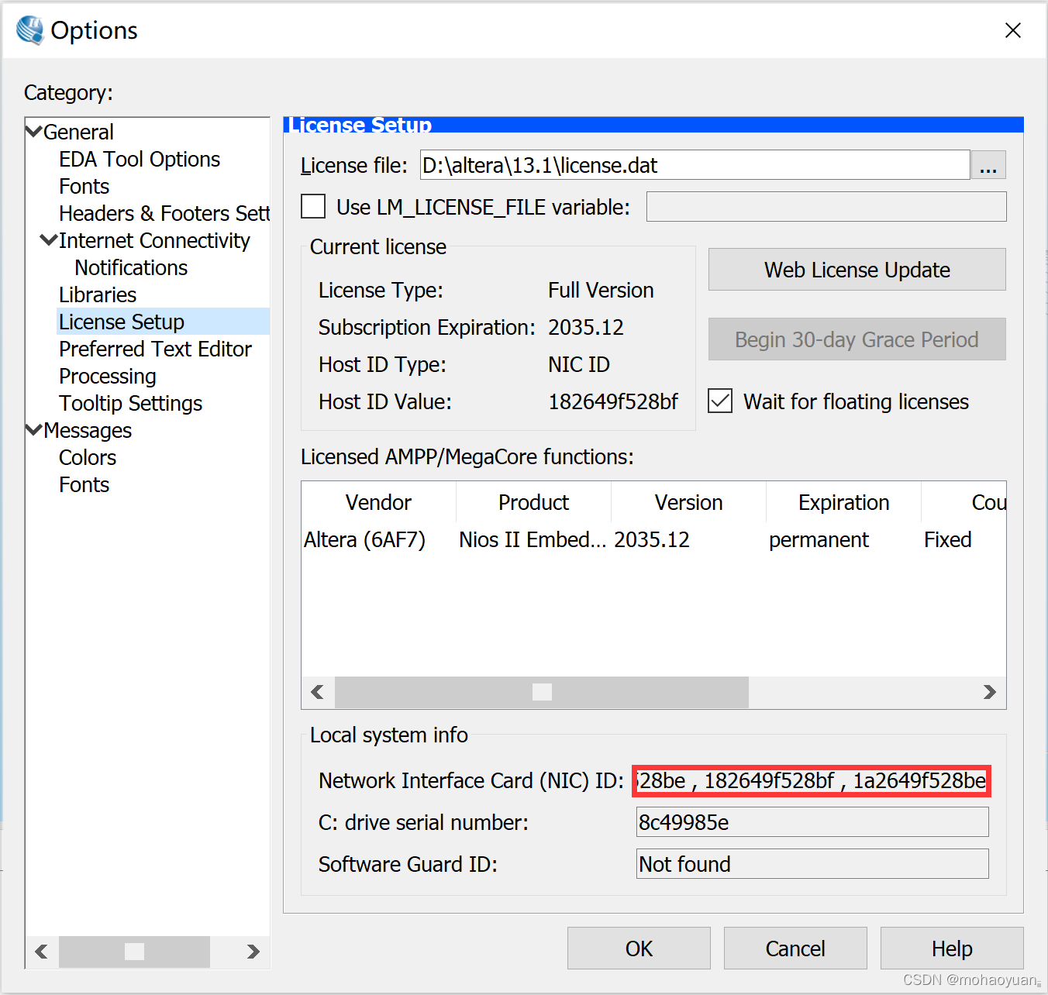Click the Fixed cell in table
Viewport: 1048px width, 995px height.
[947, 539]
